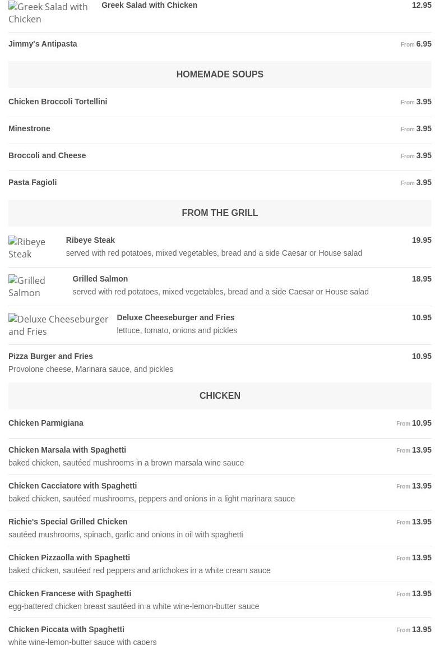Click the From the Grill header
Image resolution: width=440 pixels, height=645 pixels.
220,213
